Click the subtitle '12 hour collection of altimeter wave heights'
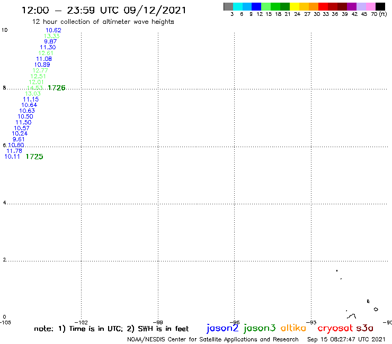The width and height of the screenshot is (392, 344). (103, 22)
